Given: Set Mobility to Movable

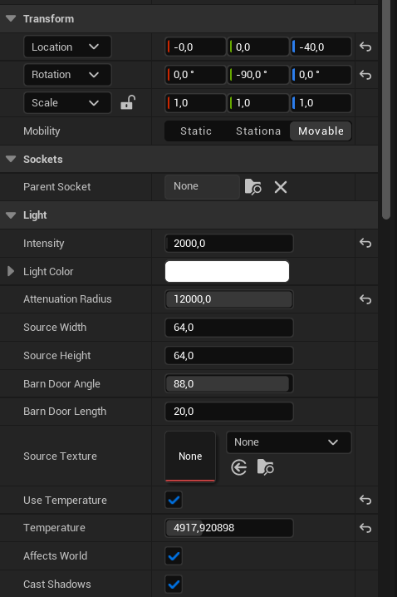Looking at the screenshot, I should tap(321, 131).
